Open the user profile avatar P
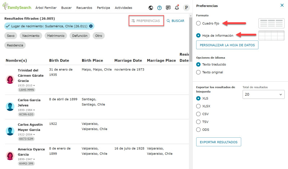The height and width of the screenshot is (169, 288). (186, 8)
